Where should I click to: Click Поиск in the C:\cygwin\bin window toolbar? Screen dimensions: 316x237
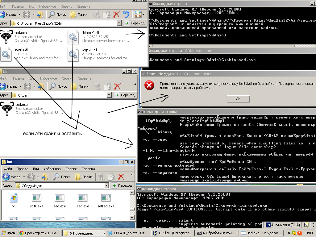[62, 177]
